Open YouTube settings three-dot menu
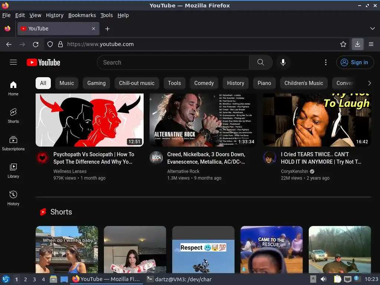Screen dimensions: 380x285 (x=326, y=62)
